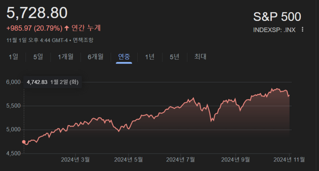Select the 연중 year-to-date tab
319x171 pixels.
point(124,57)
